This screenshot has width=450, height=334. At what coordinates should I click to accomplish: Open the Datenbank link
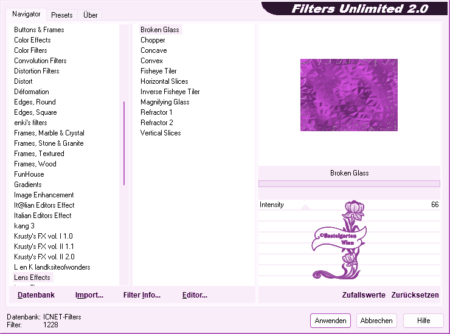(x=36, y=295)
